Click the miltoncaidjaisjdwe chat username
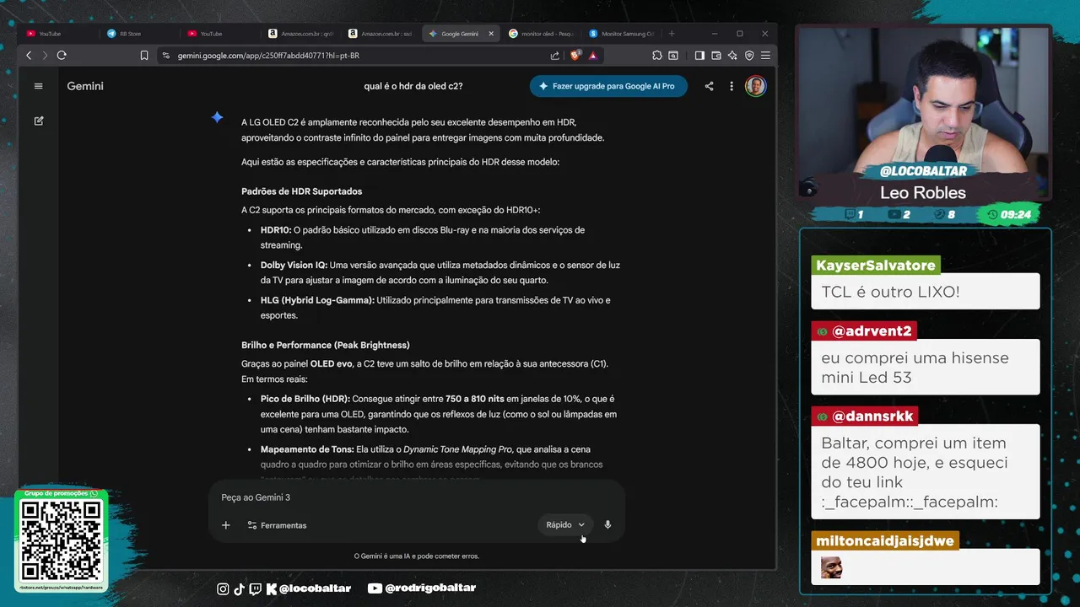 click(x=884, y=541)
